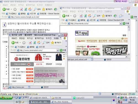This screenshot has height=104, width=138.
Task: Click Forward button in Maxmovie browser window
Action: coord(75,16)
